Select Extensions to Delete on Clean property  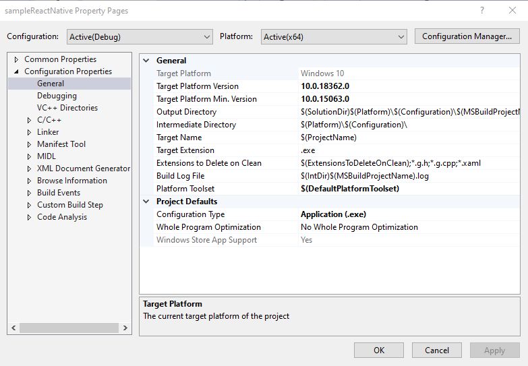pos(209,163)
